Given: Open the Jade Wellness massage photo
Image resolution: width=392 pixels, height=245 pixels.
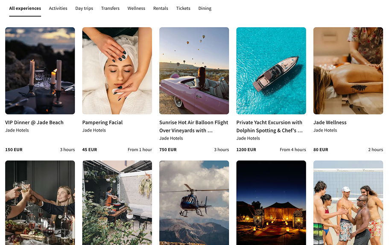Looking at the screenshot, I should tap(348, 70).
